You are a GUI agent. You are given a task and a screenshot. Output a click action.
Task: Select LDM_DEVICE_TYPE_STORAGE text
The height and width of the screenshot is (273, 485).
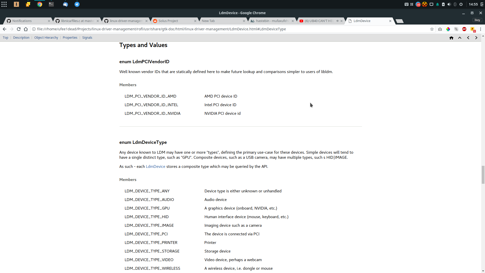(152, 251)
